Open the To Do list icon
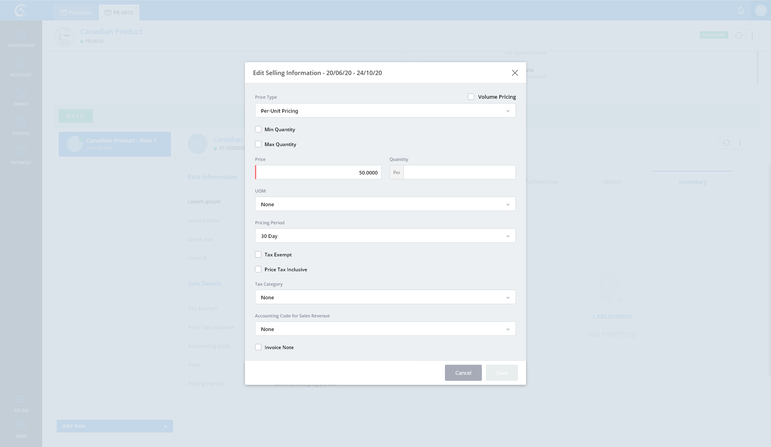This screenshot has width=771, height=447. pos(21,400)
